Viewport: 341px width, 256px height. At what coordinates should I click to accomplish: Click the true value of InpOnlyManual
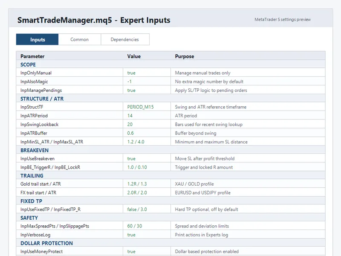[x=131, y=73]
